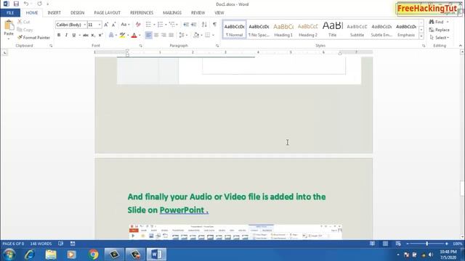
Task: Align text left
Action: pos(148,35)
